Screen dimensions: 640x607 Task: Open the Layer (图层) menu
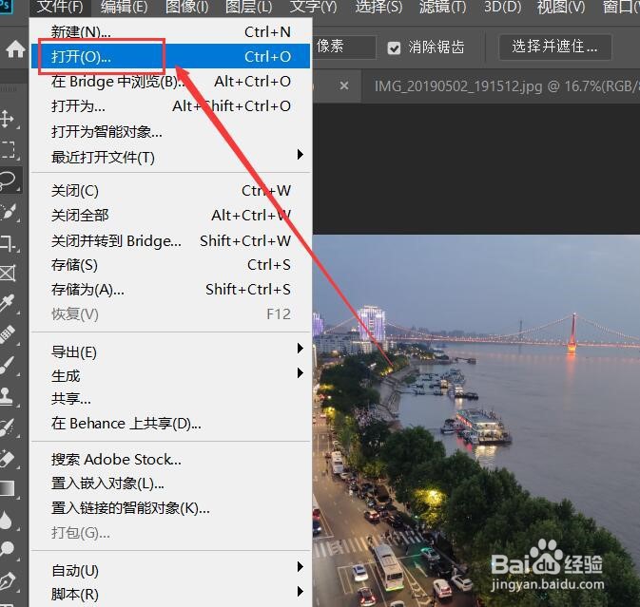(x=248, y=7)
